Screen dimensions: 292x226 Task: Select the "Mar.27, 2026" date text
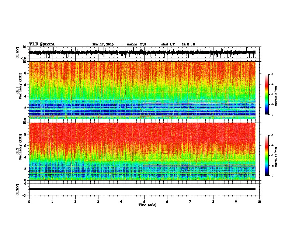click(103, 44)
